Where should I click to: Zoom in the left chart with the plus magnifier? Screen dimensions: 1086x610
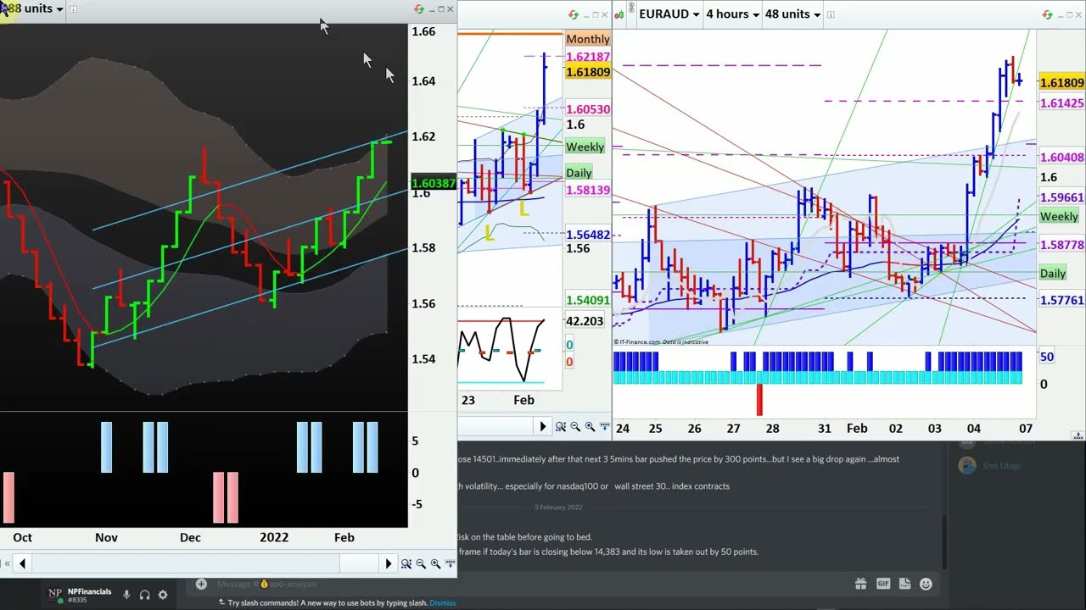pos(435,564)
